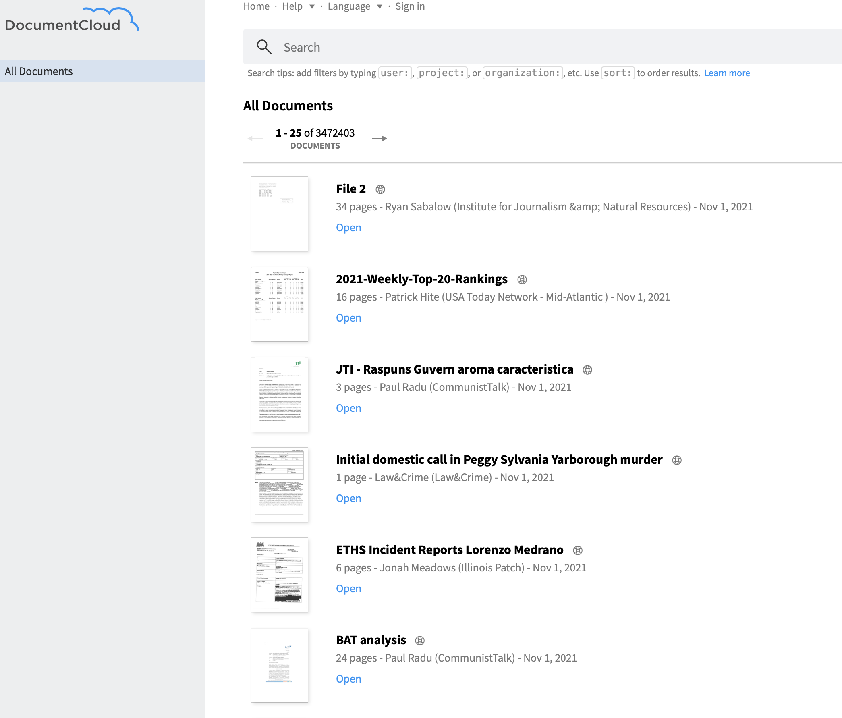842x718 pixels.
Task: Click the 'user:' search tip filter
Action: [395, 73]
